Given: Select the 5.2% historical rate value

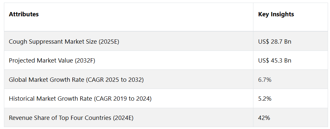Looking at the screenshot, I should pyautogui.click(x=265, y=99).
